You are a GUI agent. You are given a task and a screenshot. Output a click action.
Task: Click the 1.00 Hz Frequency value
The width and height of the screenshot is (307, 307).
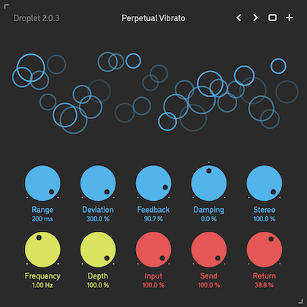(x=42, y=285)
